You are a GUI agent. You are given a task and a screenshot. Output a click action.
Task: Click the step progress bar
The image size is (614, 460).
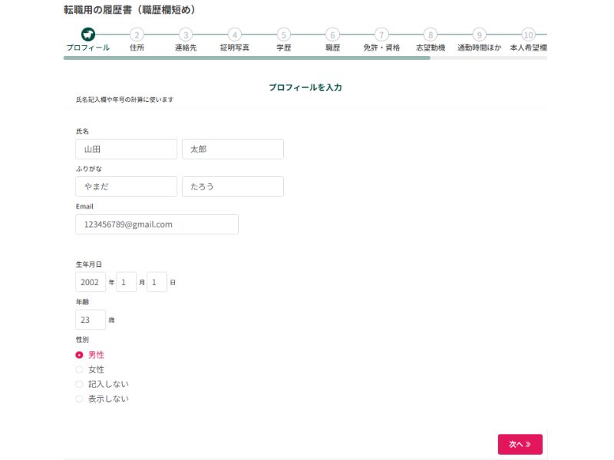(x=305, y=58)
